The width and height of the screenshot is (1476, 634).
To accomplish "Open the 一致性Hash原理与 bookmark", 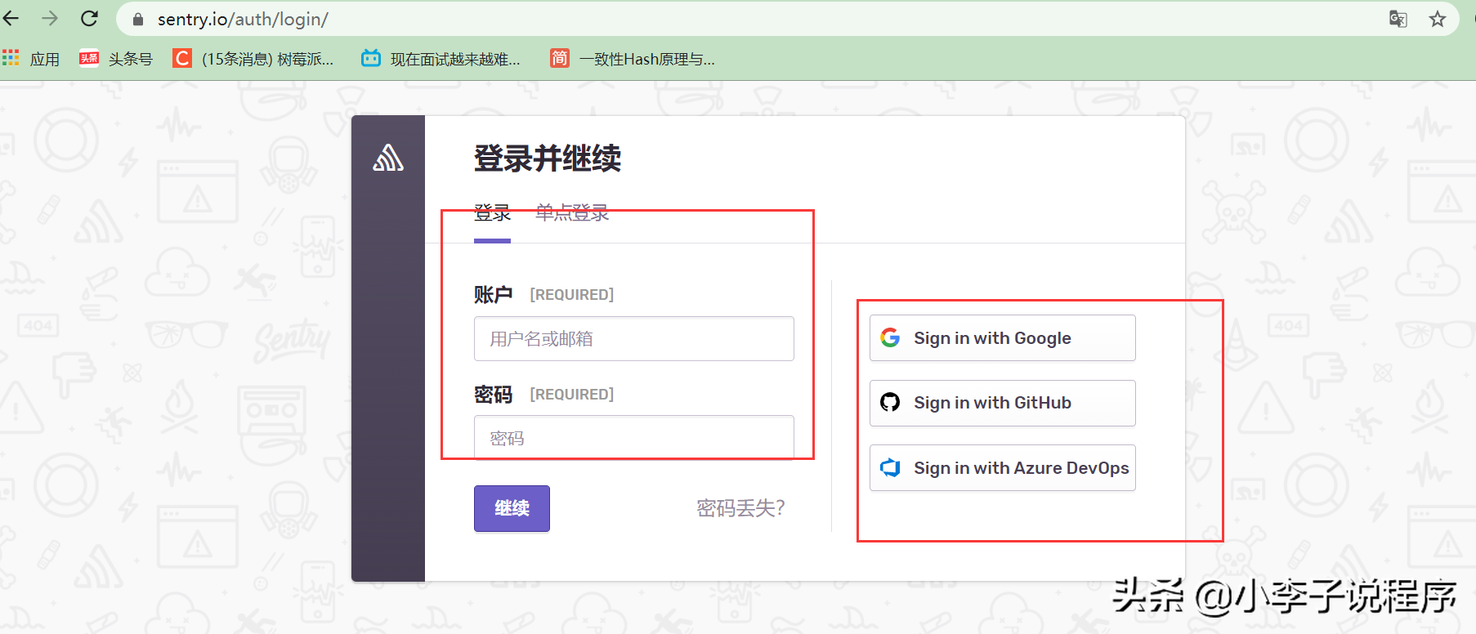I will [633, 59].
